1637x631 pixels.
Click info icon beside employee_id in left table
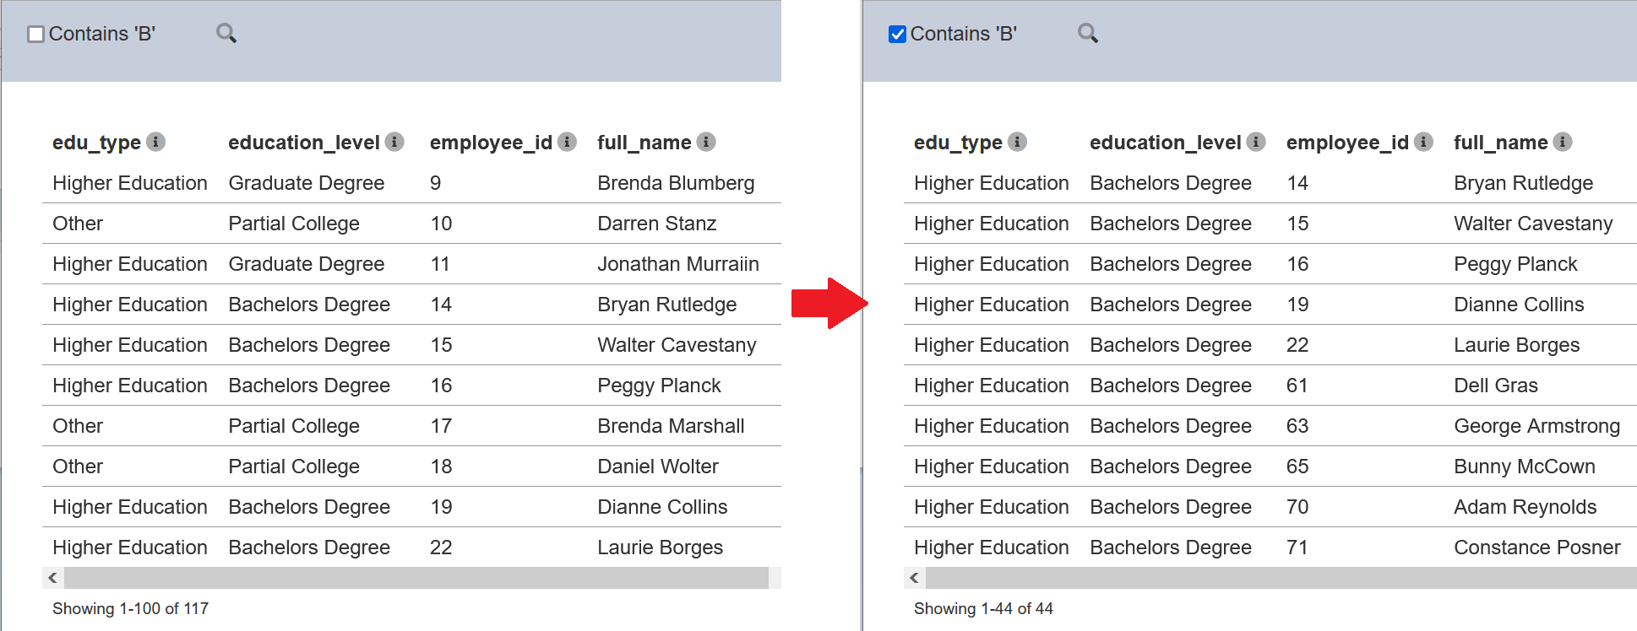coord(568,142)
